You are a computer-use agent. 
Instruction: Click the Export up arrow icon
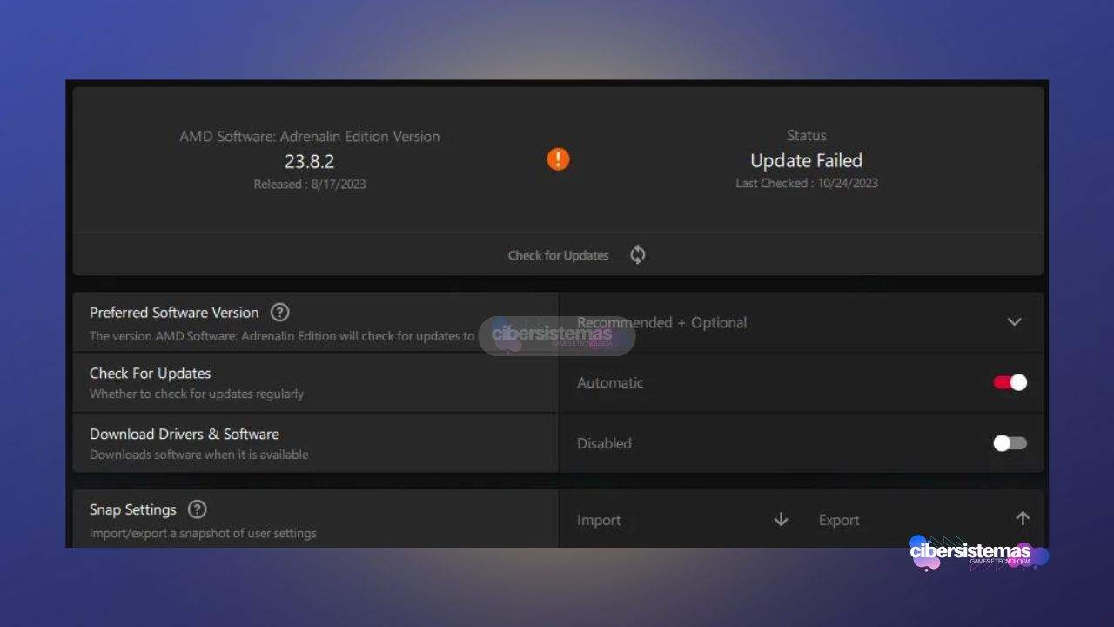[1023, 519]
